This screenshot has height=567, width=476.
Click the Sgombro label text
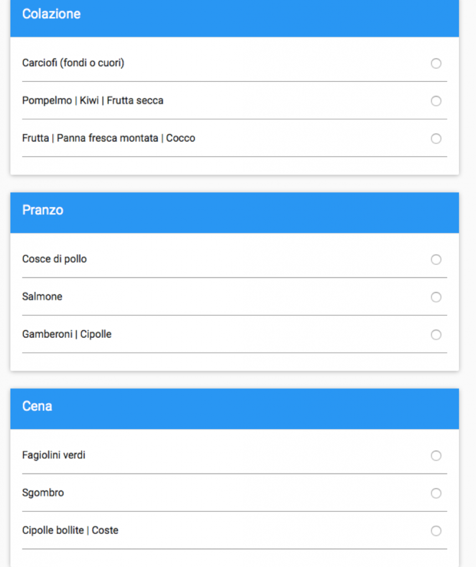coord(43,493)
